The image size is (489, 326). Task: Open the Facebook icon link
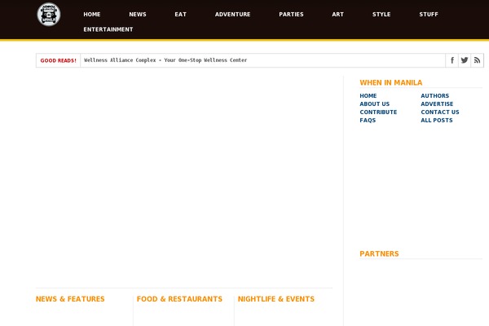452,60
